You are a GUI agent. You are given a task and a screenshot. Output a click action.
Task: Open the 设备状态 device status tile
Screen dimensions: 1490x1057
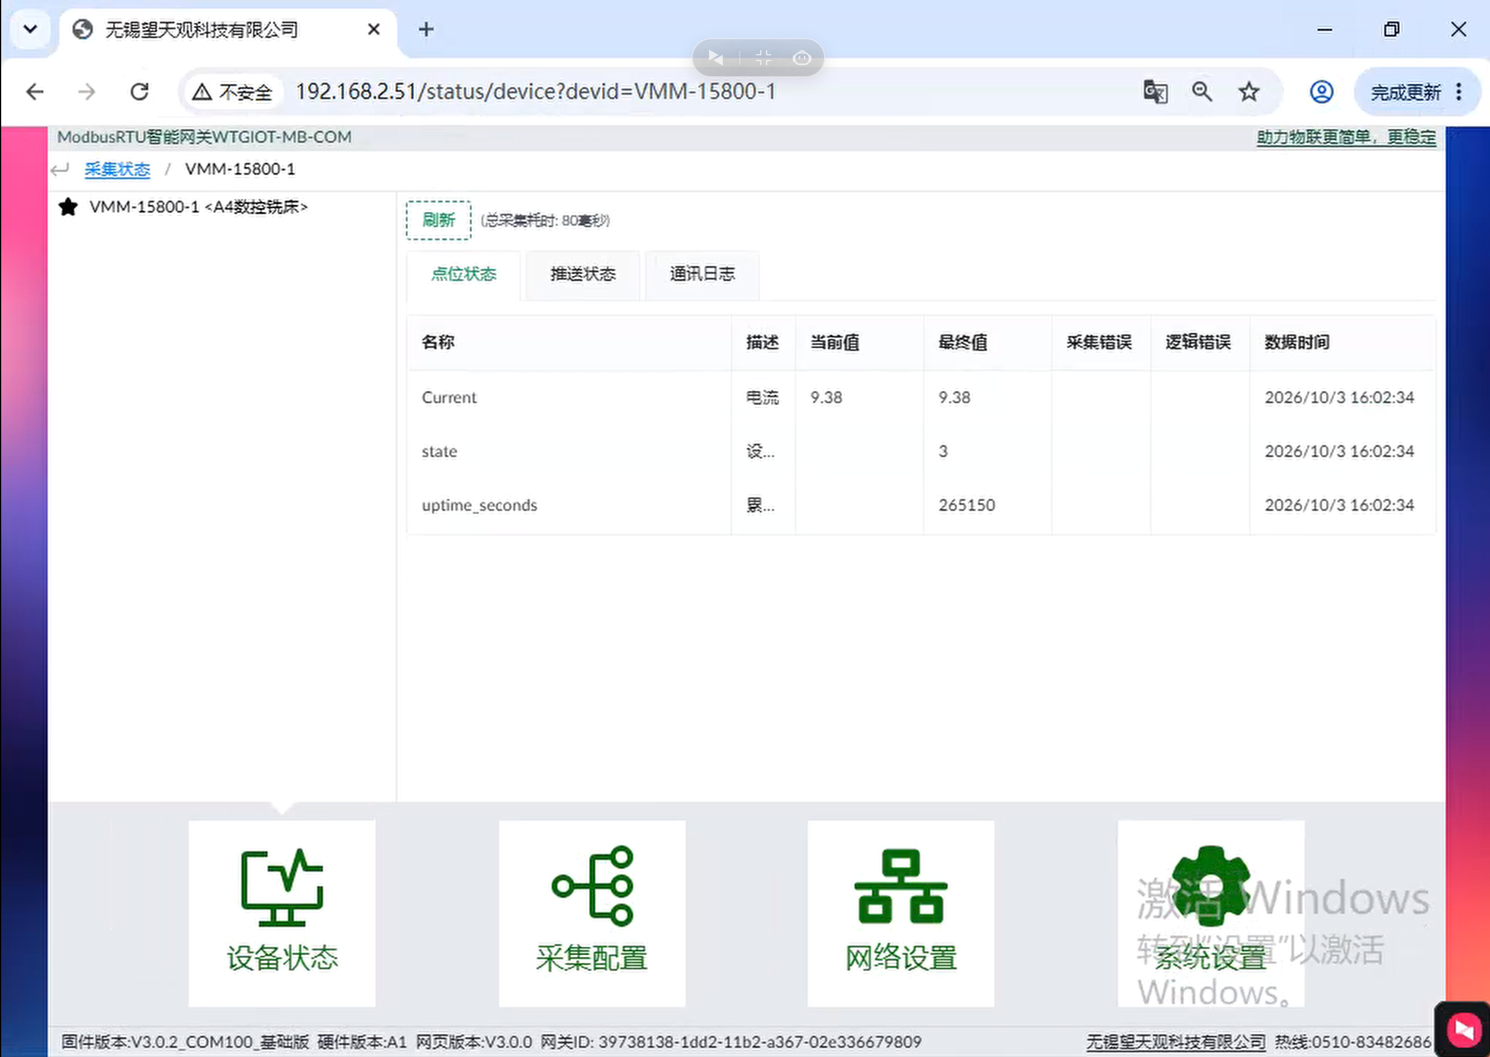click(x=281, y=913)
